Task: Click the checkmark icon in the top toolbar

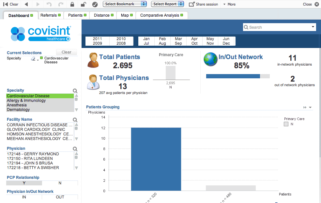Action: pyautogui.click(x=95, y=4)
